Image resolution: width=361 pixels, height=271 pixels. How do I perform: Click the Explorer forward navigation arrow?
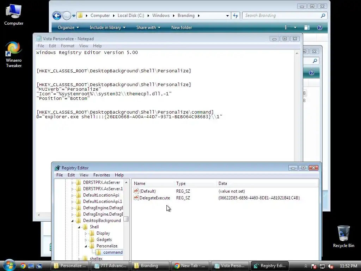click(x=67, y=16)
